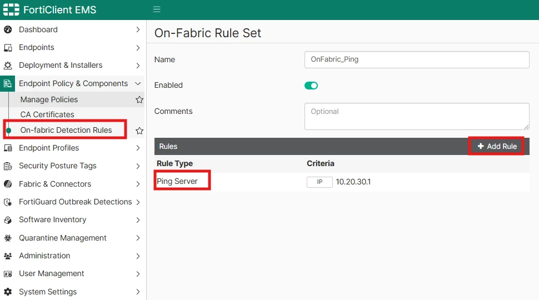The image size is (539, 300).
Task: Open the Software Inventory menu label
Action: click(x=53, y=219)
